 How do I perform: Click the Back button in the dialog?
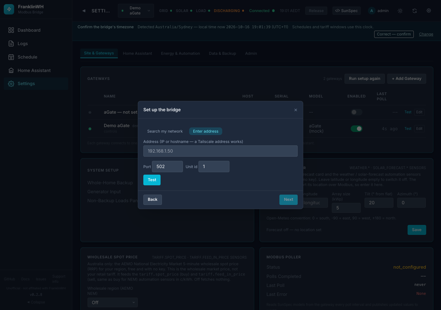pyautogui.click(x=153, y=200)
